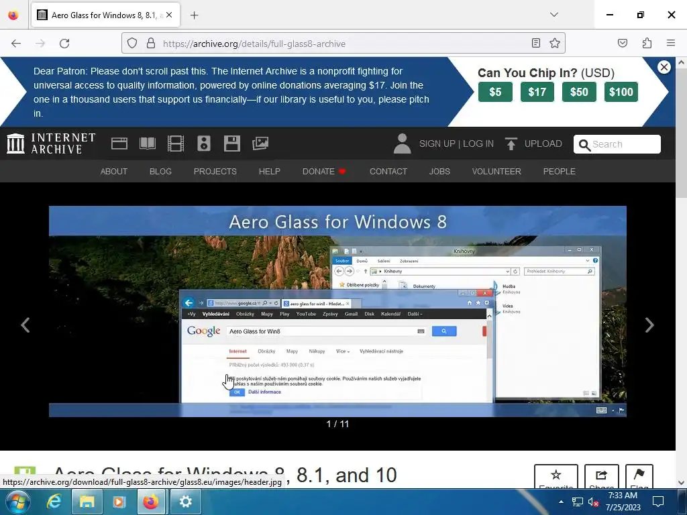The height and width of the screenshot is (515, 687).
Task: Show next carousel image
Action: click(649, 325)
